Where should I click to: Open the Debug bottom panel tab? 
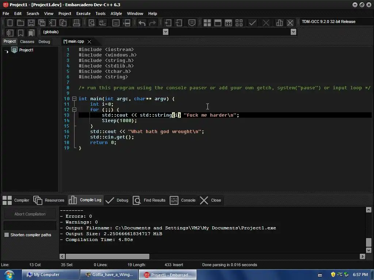[x=117, y=200]
